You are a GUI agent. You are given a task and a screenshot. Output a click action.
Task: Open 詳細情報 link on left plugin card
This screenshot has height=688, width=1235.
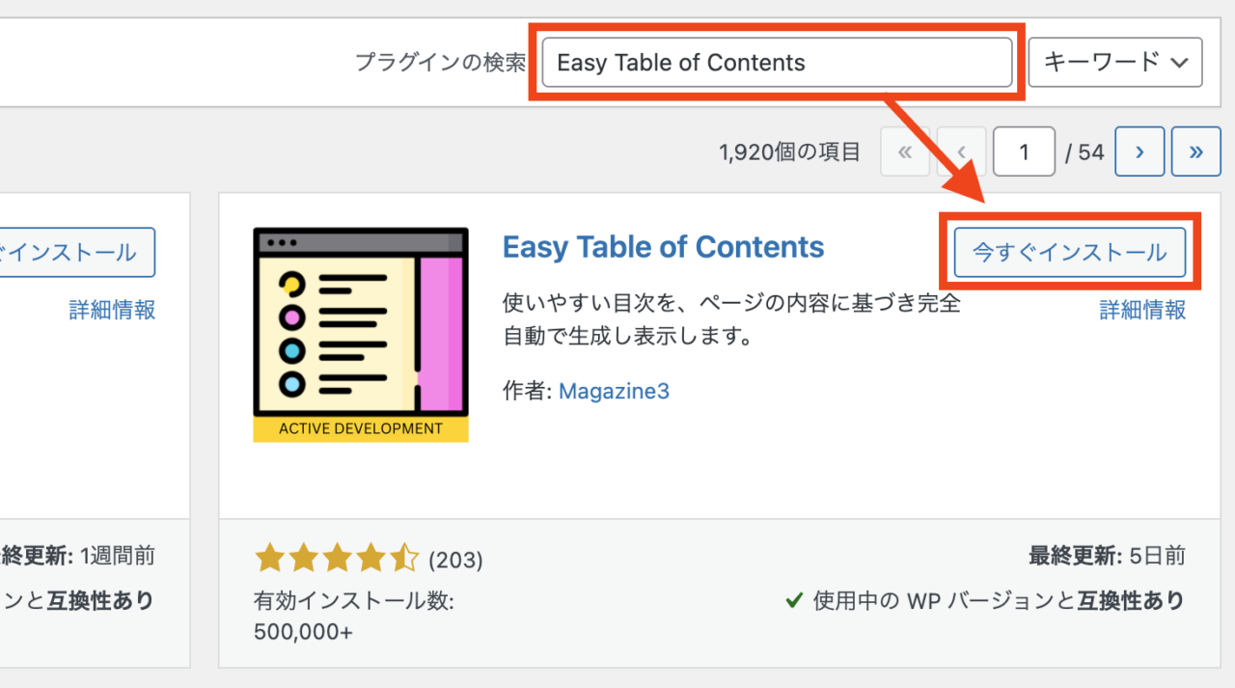pyautogui.click(x=112, y=310)
